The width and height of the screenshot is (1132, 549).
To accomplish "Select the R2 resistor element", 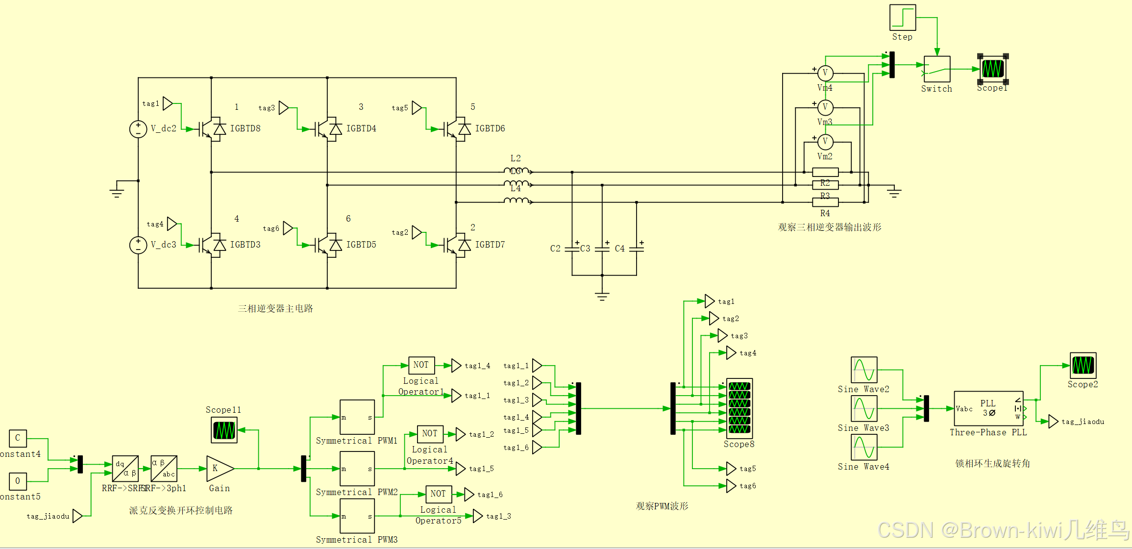I will pyautogui.click(x=825, y=172).
